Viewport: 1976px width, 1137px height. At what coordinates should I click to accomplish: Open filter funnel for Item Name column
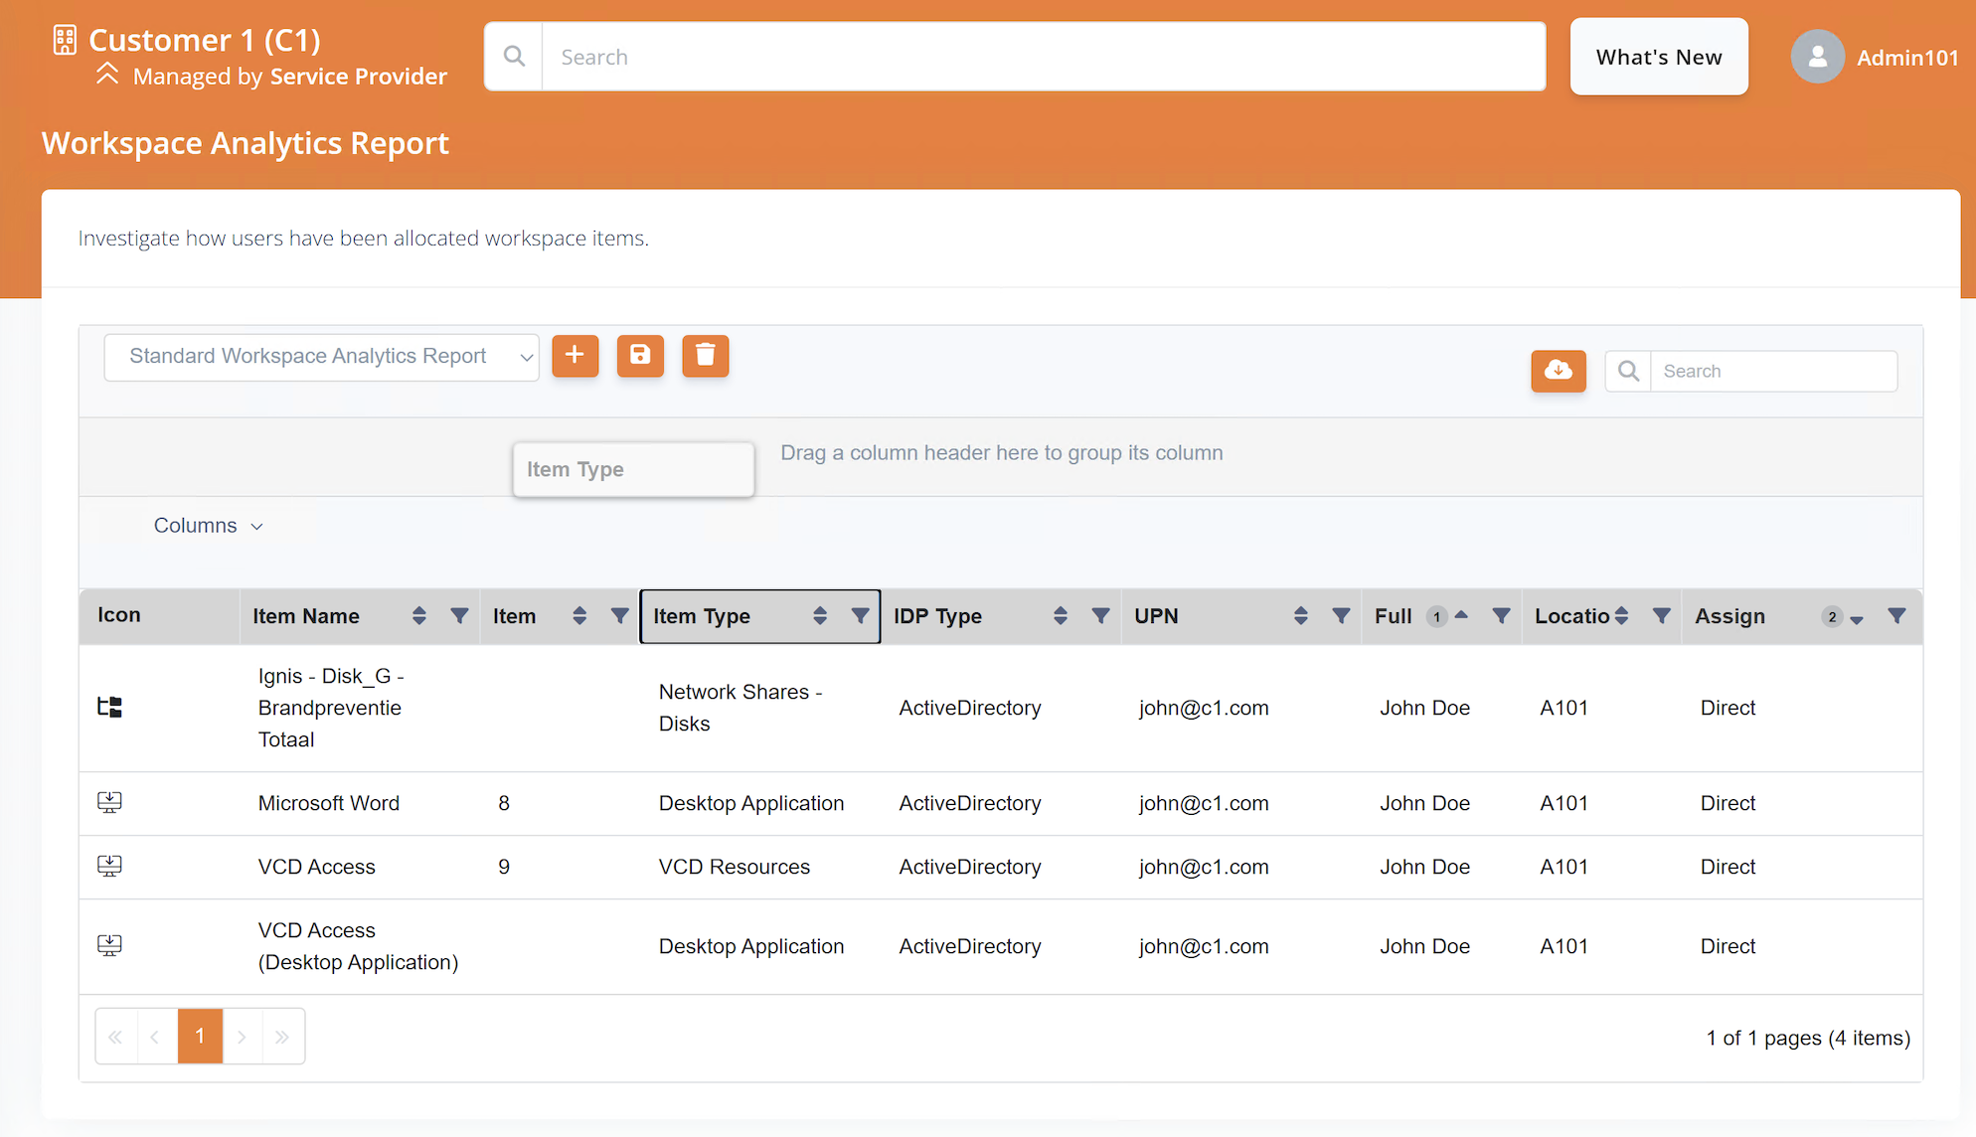(x=459, y=616)
